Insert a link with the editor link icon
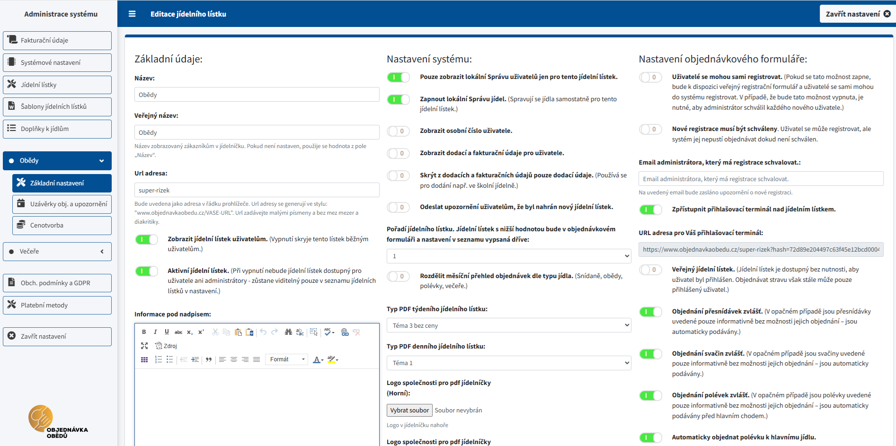Viewport: 896px width, 446px height. point(345,332)
